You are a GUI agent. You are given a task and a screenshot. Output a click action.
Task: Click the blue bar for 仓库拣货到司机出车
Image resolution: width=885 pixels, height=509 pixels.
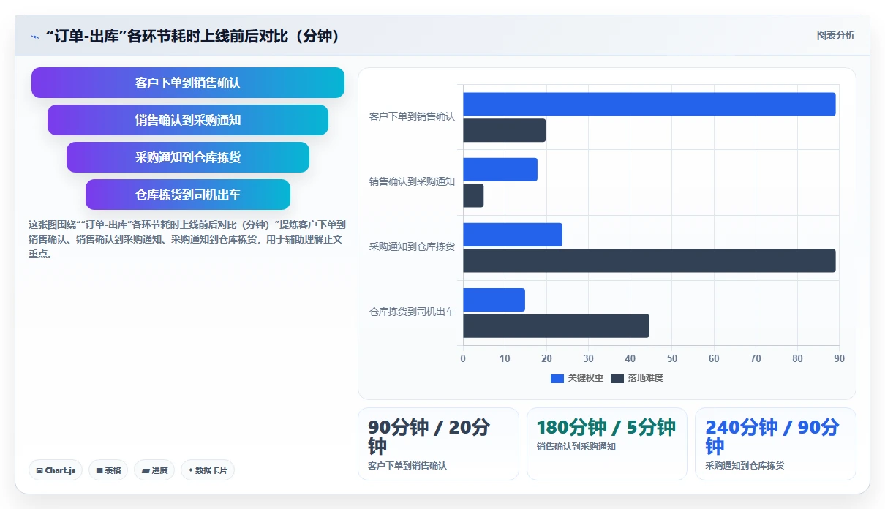coord(494,300)
